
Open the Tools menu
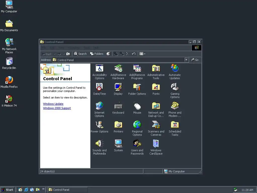[x=87, y=48]
